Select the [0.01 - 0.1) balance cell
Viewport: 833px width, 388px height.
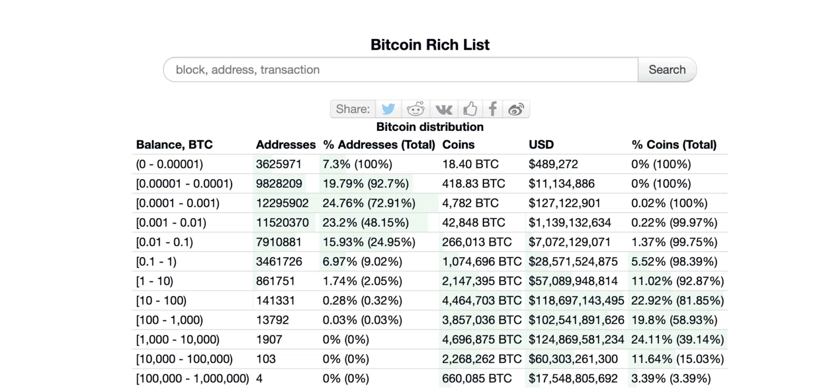[165, 242]
